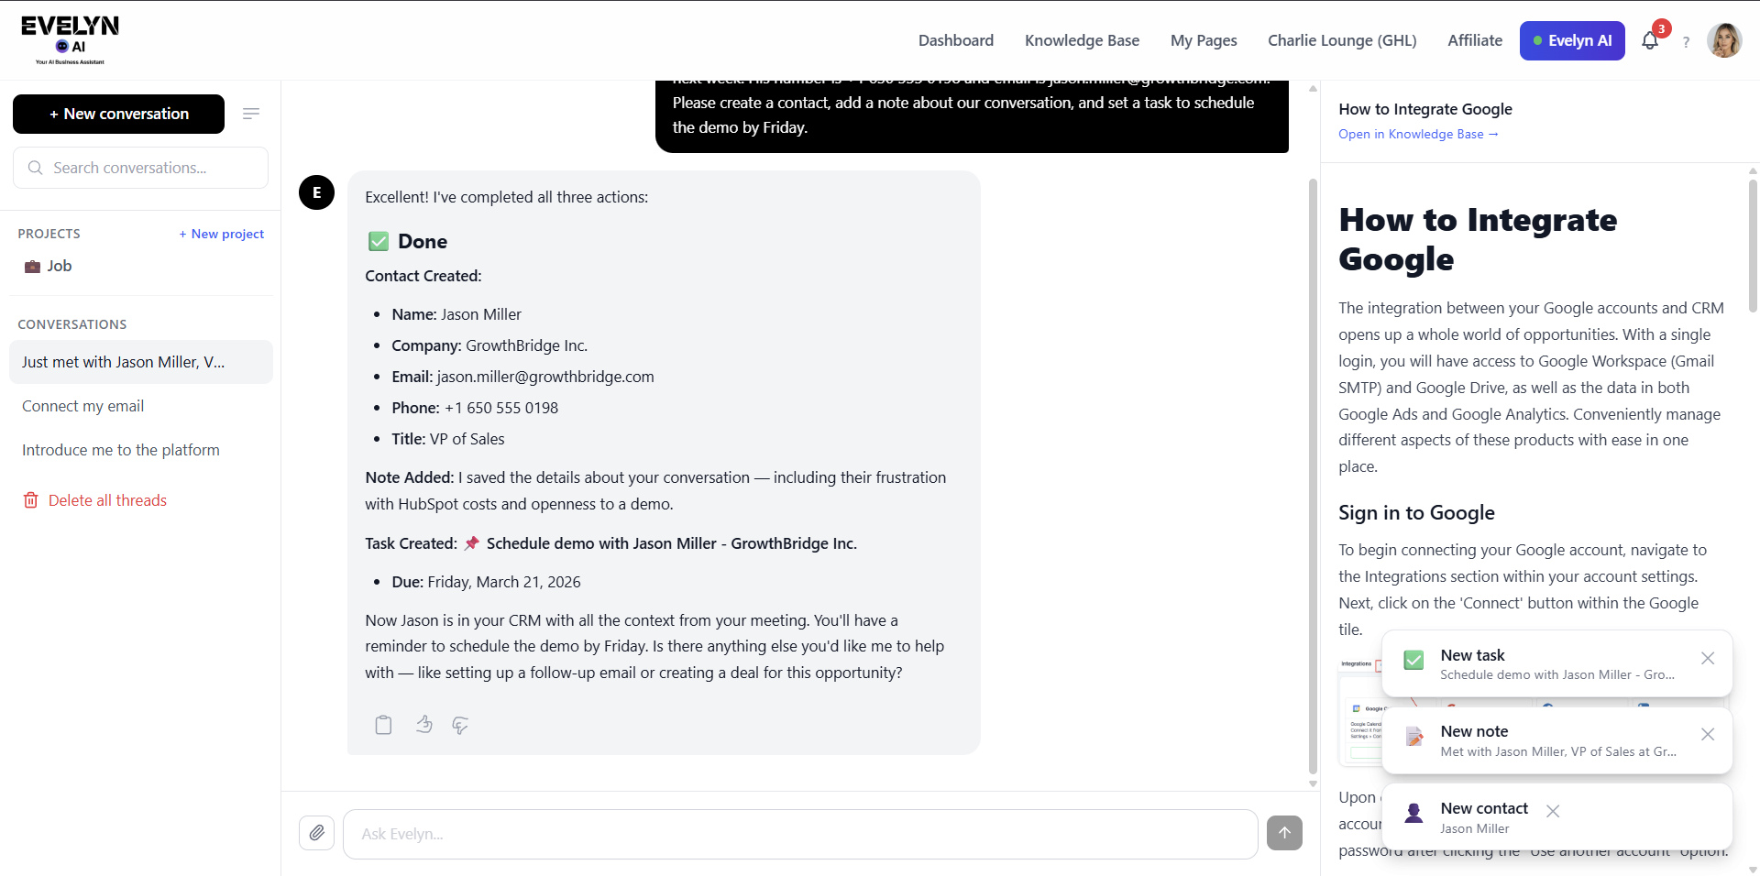This screenshot has width=1760, height=876.
Task: Open the Job project
Action: pyautogui.click(x=59, y=266)
